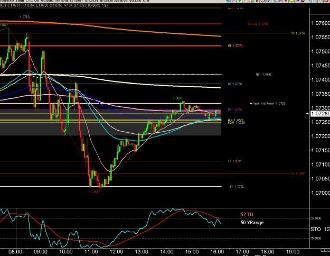The height and width of the screenshot is (256, 330).
Task: Select the 1.0720 price axis label
Action: point(320,136)
